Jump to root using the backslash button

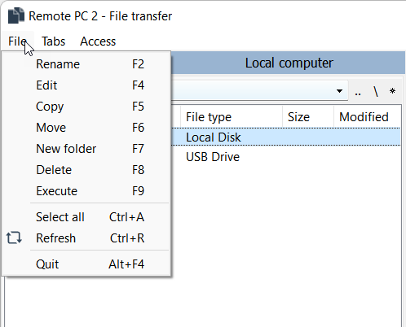(376, 91)
